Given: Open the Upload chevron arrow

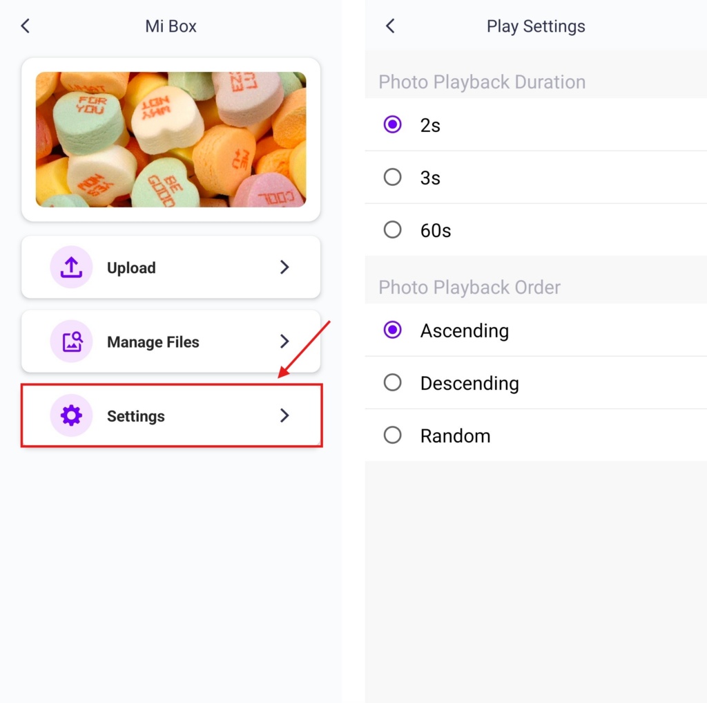Looking at the screenshot, I should coord(284,268).
